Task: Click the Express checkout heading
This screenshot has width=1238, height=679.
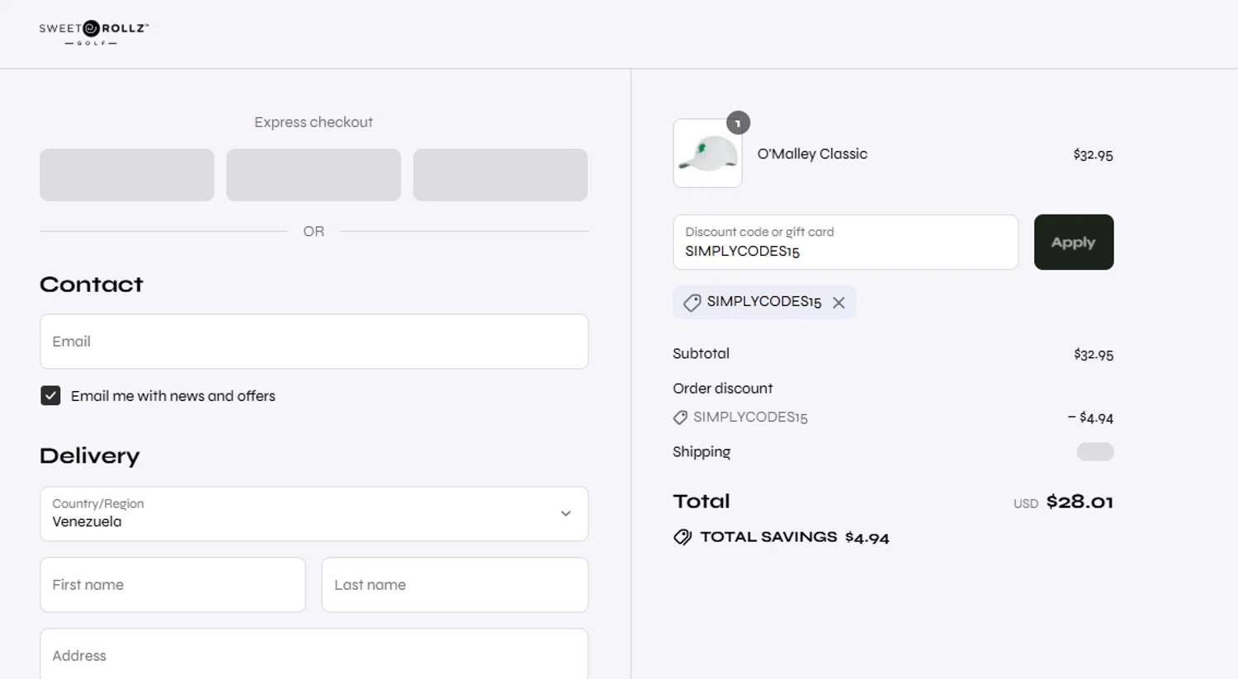Action: [314, 122]
